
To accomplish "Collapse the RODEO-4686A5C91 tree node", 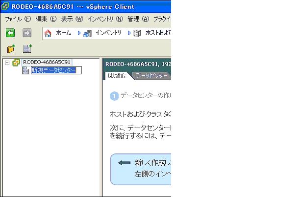I will pyautogui.click(x=7, y=63).
